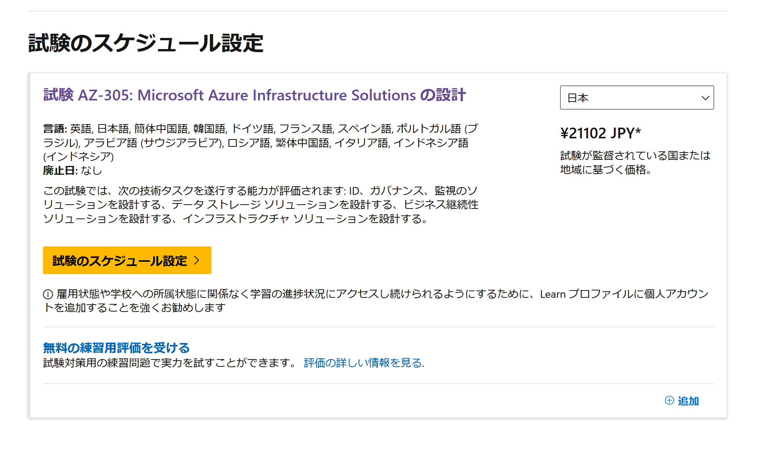
Task: Click the price text ¥21102 JPY*
Action: (600, 133)
